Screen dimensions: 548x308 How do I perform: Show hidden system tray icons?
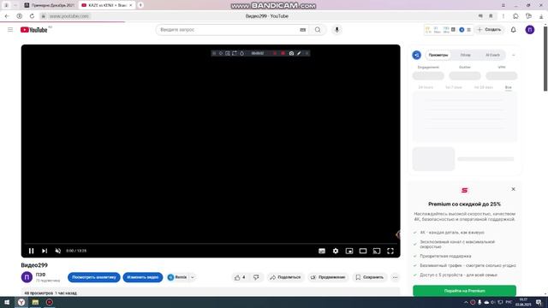[x=466, y=302]
